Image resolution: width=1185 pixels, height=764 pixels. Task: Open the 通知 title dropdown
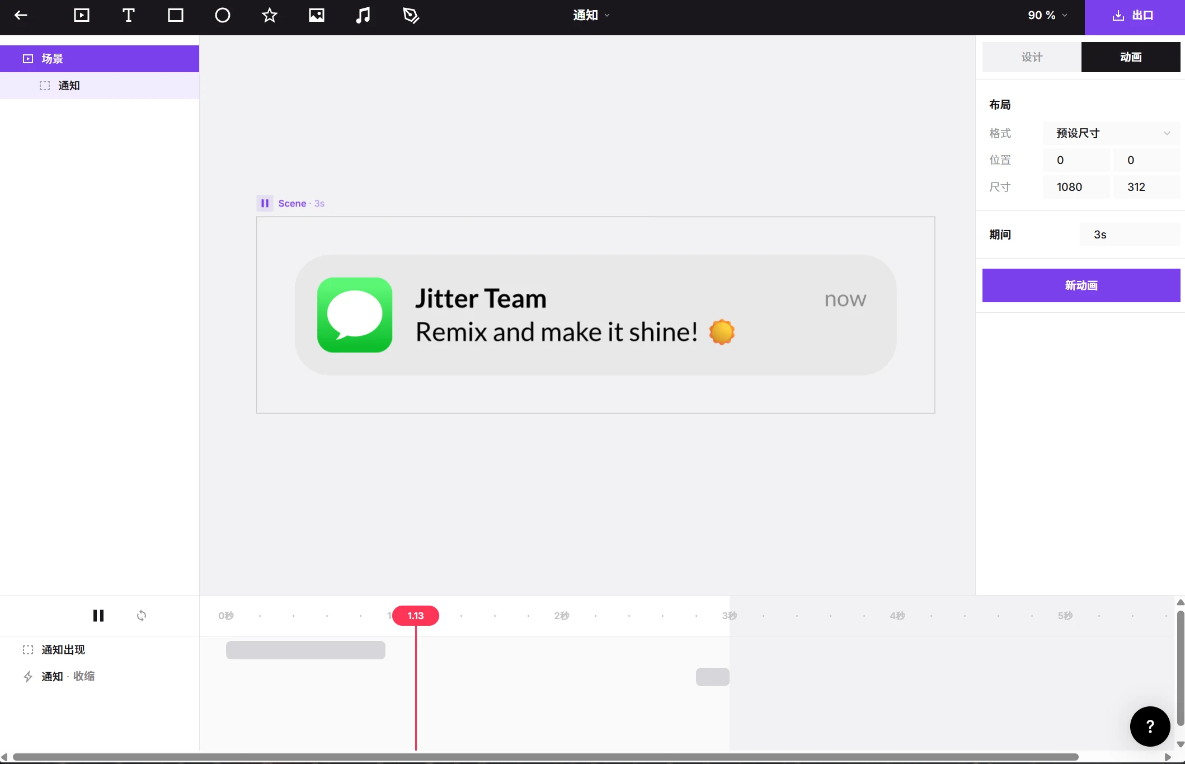coord(590,15)
